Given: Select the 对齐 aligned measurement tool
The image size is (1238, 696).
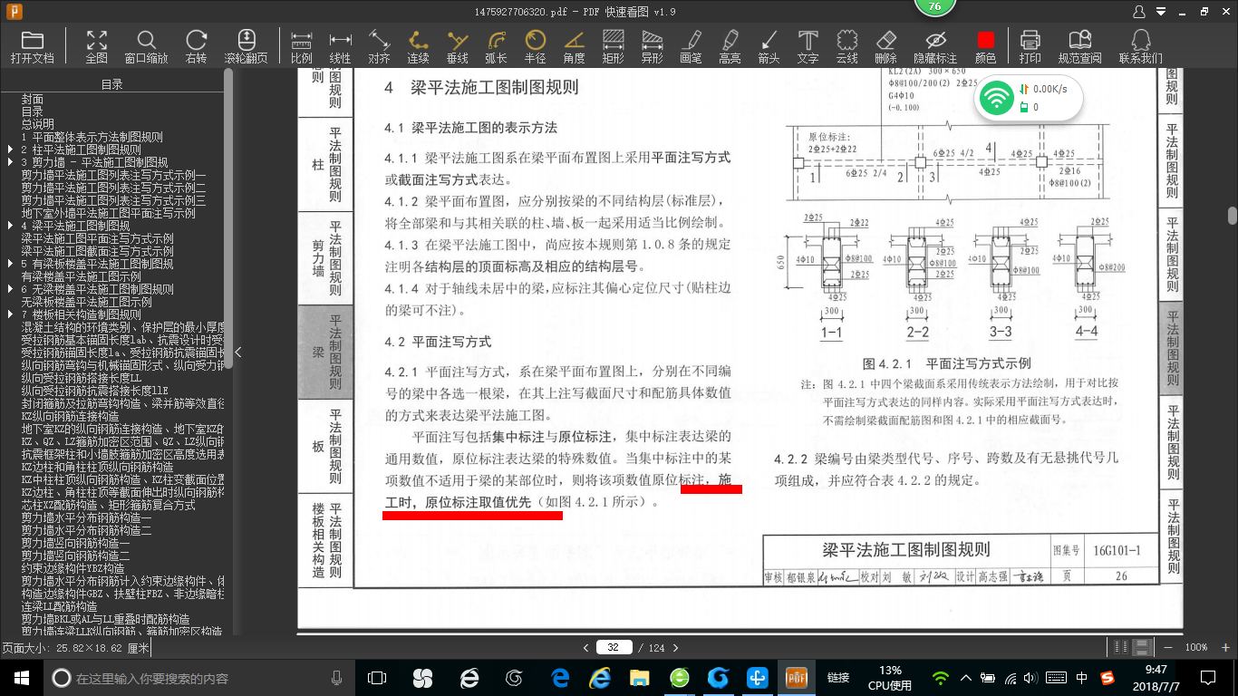Looking at the screenshot, I should click(379, 47).
